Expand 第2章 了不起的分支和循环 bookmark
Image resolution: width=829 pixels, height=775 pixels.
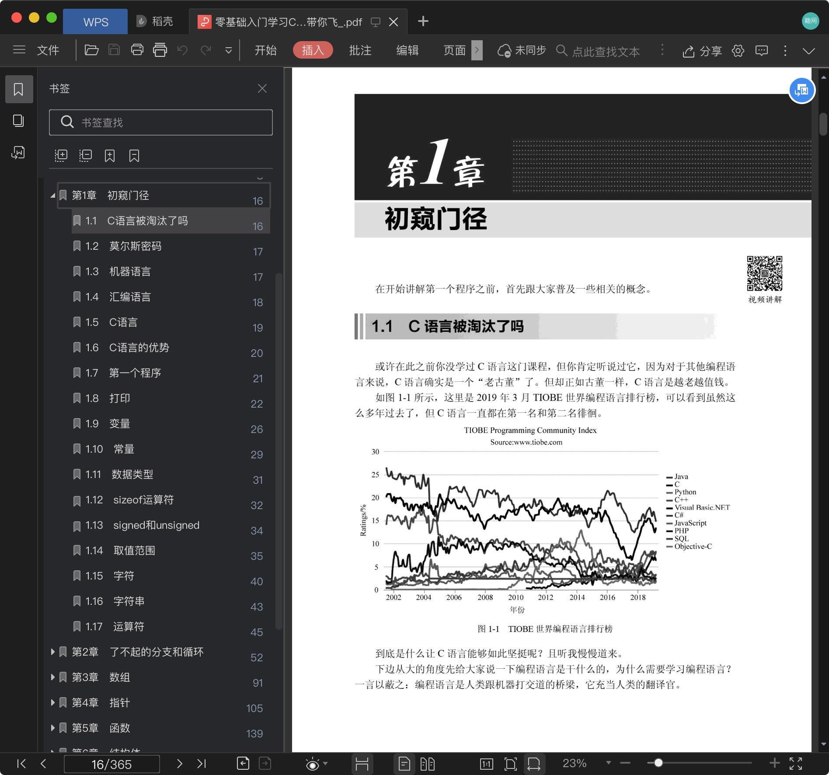click(53, 652)
